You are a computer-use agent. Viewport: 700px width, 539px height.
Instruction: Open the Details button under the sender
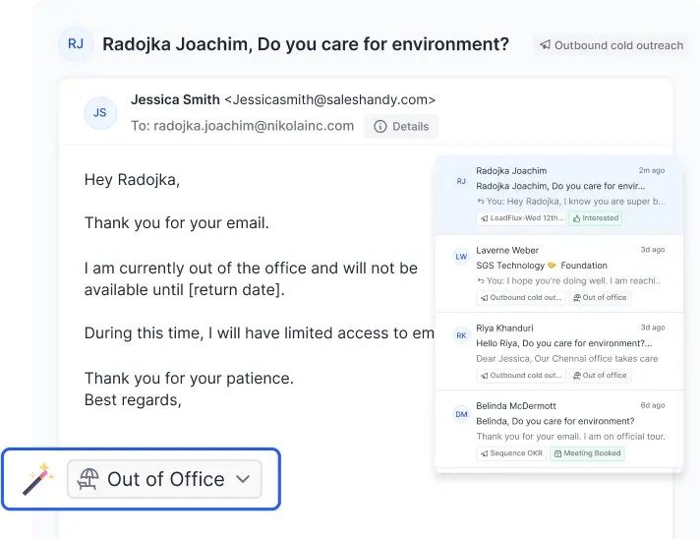tap(401, 127)
